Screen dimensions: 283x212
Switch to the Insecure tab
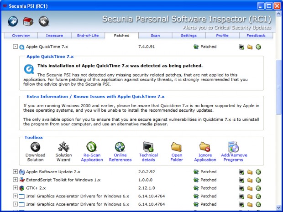pyautogui.click(x=54, y=36)
